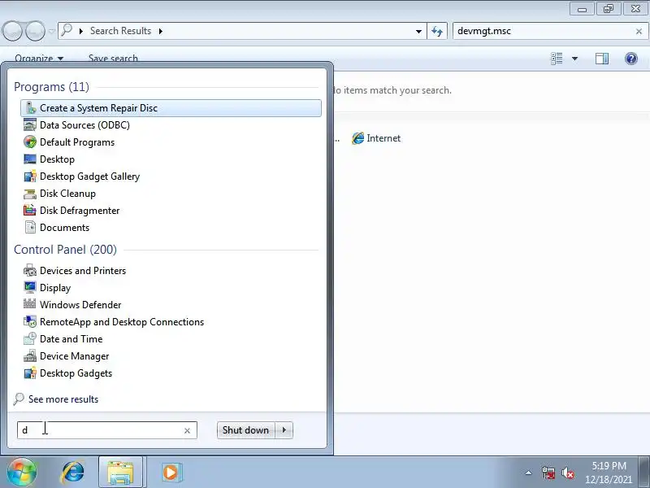
Task: Clear the devmgt.msc Explorer search
Action: click(x=639, y=31)
